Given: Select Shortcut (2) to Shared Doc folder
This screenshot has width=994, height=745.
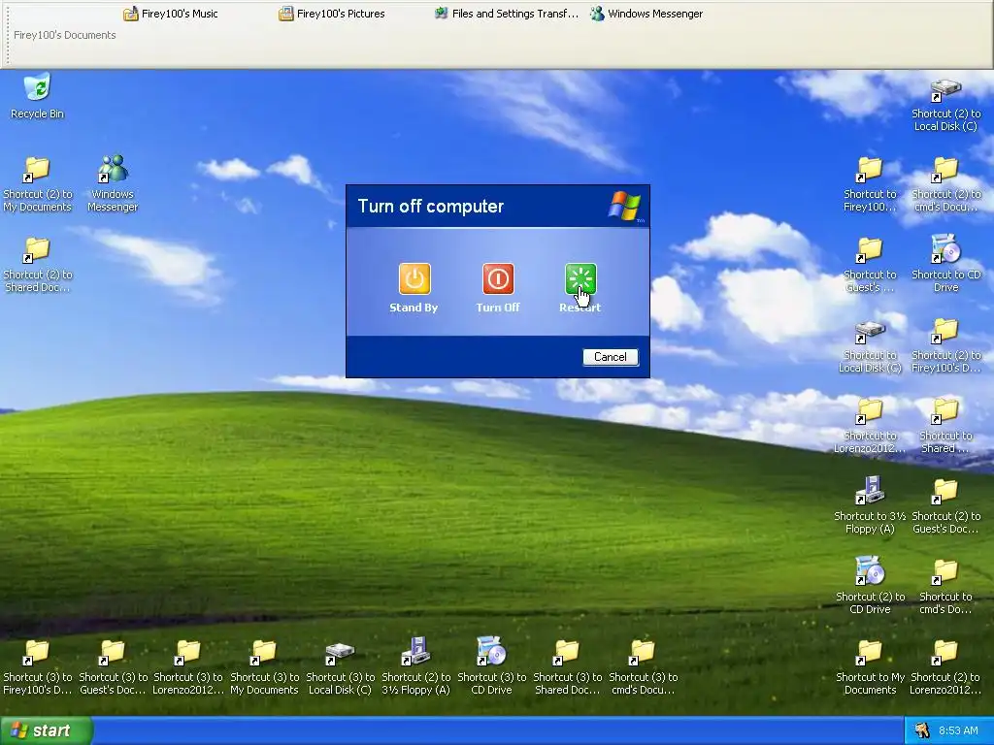Looking at the screenshot, I should pos(38,264).
